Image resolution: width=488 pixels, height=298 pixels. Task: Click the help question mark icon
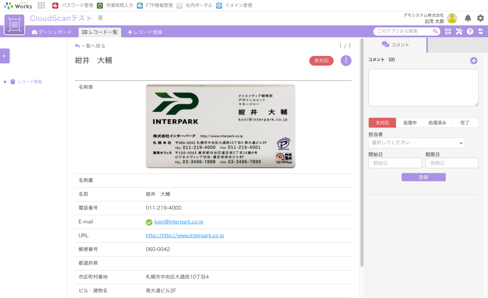pyautogui.click(x=470, y=32)
